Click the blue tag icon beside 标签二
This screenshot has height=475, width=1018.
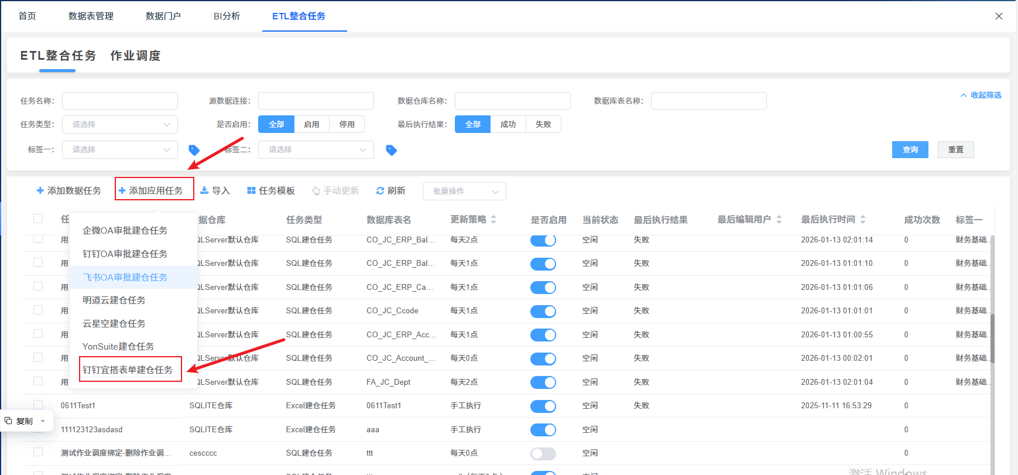tap(392, 150)
